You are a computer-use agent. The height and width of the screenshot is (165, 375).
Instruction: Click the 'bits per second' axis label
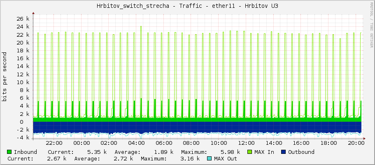4,77
